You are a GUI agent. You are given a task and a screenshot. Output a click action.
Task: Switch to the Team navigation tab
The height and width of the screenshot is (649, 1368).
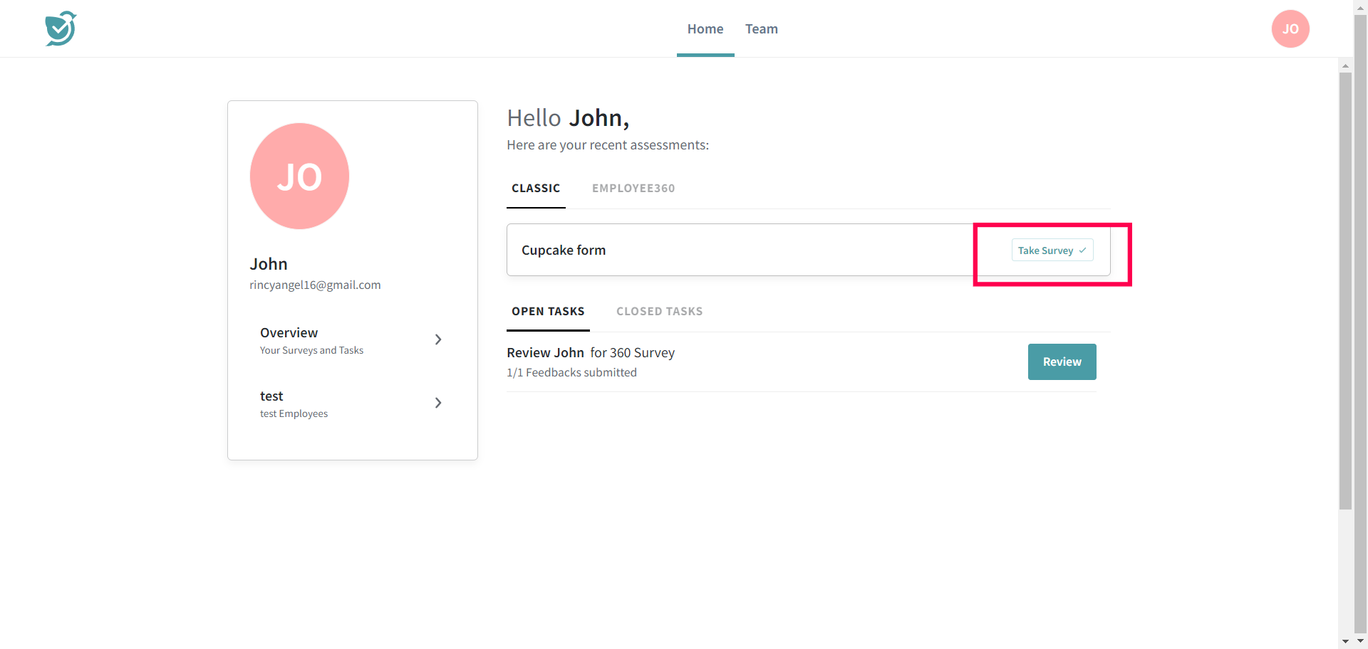(761, 29)
